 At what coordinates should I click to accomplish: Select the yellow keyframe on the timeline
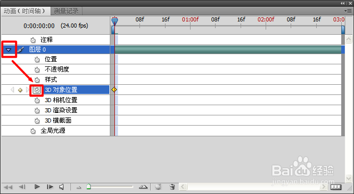(114, 90)
